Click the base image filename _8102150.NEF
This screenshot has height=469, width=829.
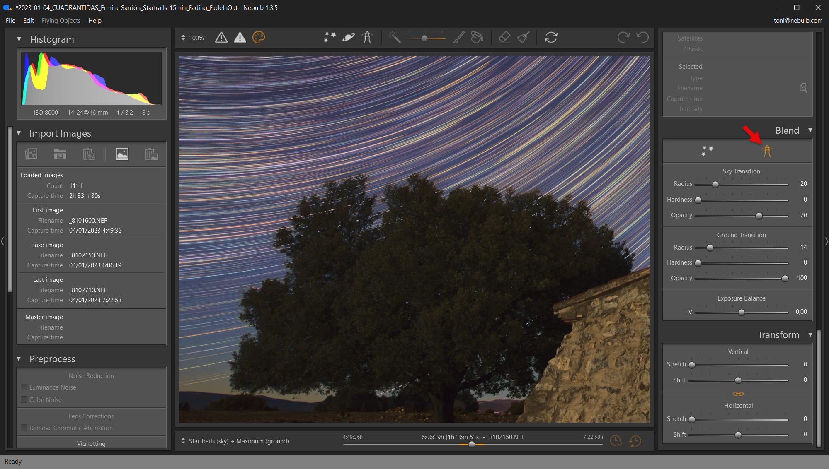coord(88,255)
